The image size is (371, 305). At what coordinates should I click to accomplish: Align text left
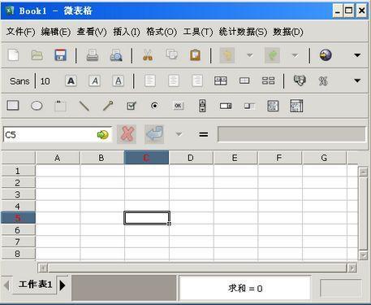pos(150,81)
